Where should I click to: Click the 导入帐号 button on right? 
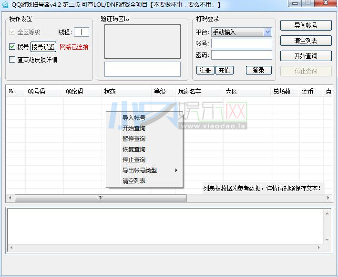pyautogui.click(x=306, y=25)
